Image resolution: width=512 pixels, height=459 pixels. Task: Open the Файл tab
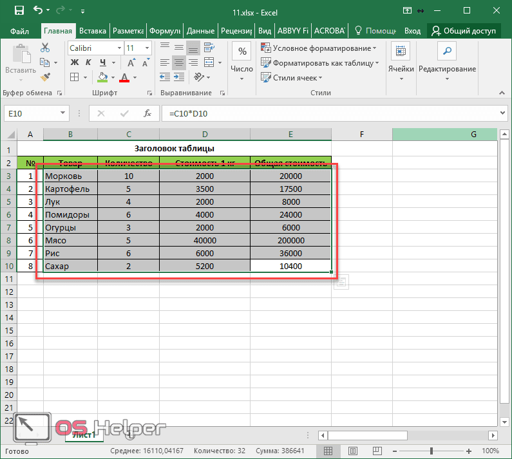pos(19,31)
